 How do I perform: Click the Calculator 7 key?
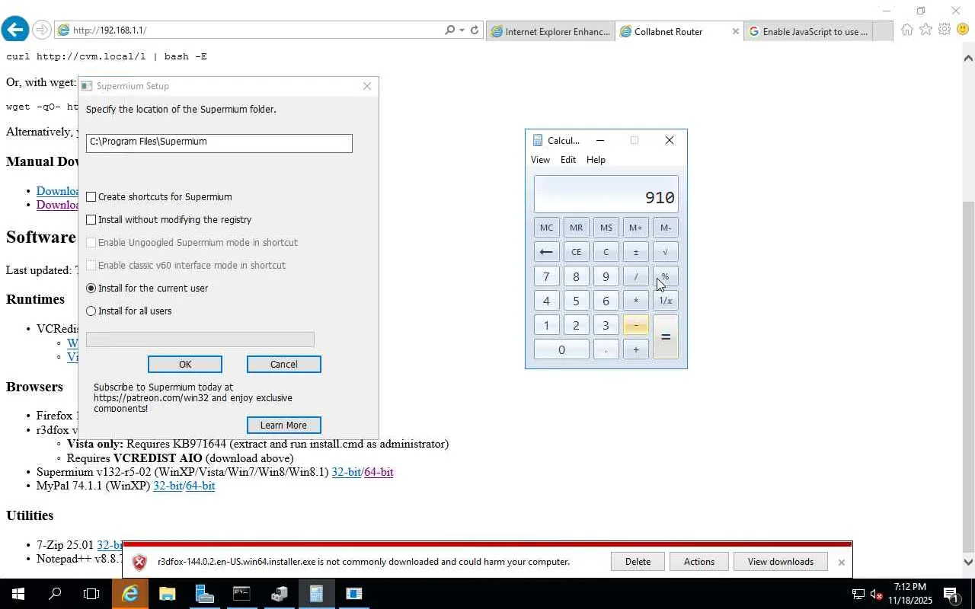coord(546,276)
